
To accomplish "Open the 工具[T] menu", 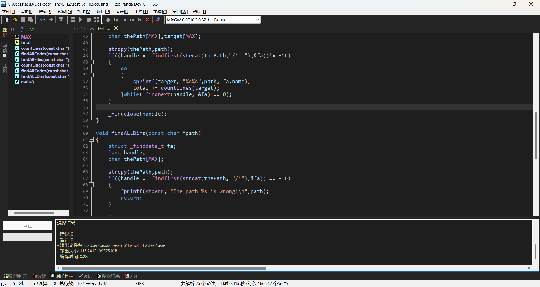I will 141,12.
